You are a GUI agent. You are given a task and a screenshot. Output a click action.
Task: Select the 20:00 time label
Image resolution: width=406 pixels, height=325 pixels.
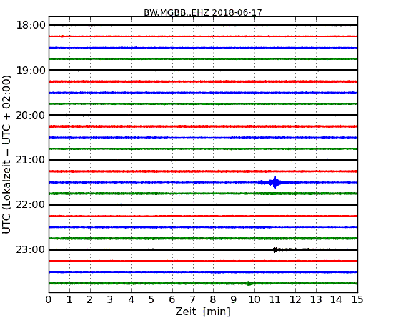tap(31, 115)
